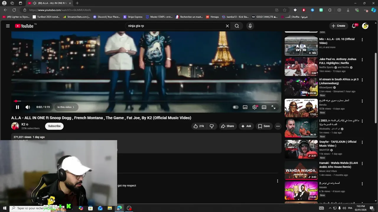Clear the search text with X

[x=227, y=26]
